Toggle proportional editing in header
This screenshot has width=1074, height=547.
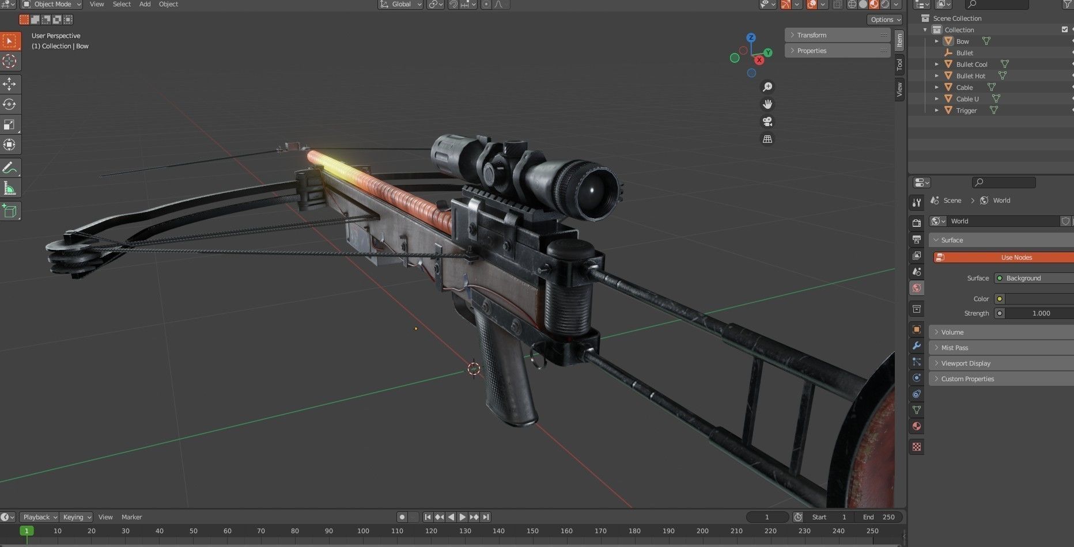486,4
